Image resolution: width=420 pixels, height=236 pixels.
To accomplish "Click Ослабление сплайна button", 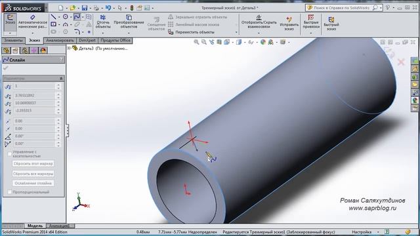I will click(x=33, y=184).
